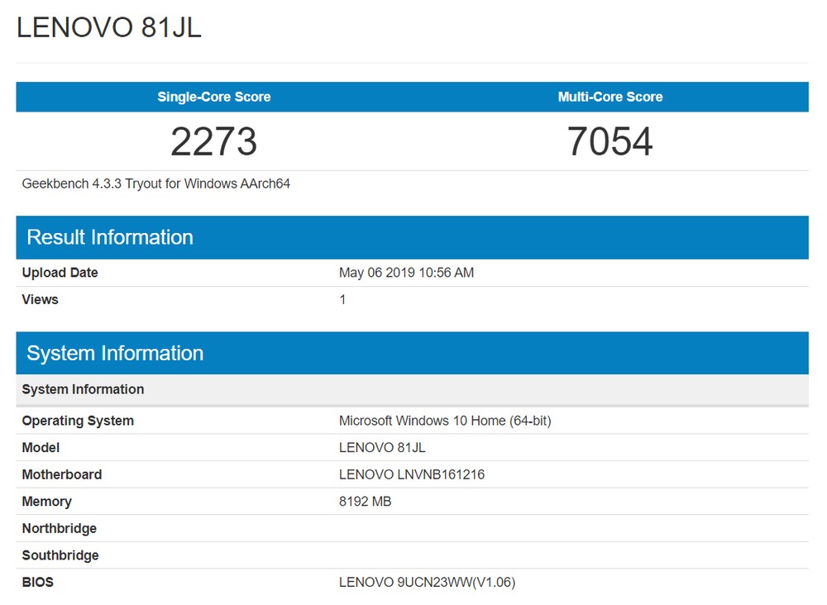Click the memory value '8192 MB'
Viewport: 827px width, 605px height.
pyautogui.click(x=366, y=501)
